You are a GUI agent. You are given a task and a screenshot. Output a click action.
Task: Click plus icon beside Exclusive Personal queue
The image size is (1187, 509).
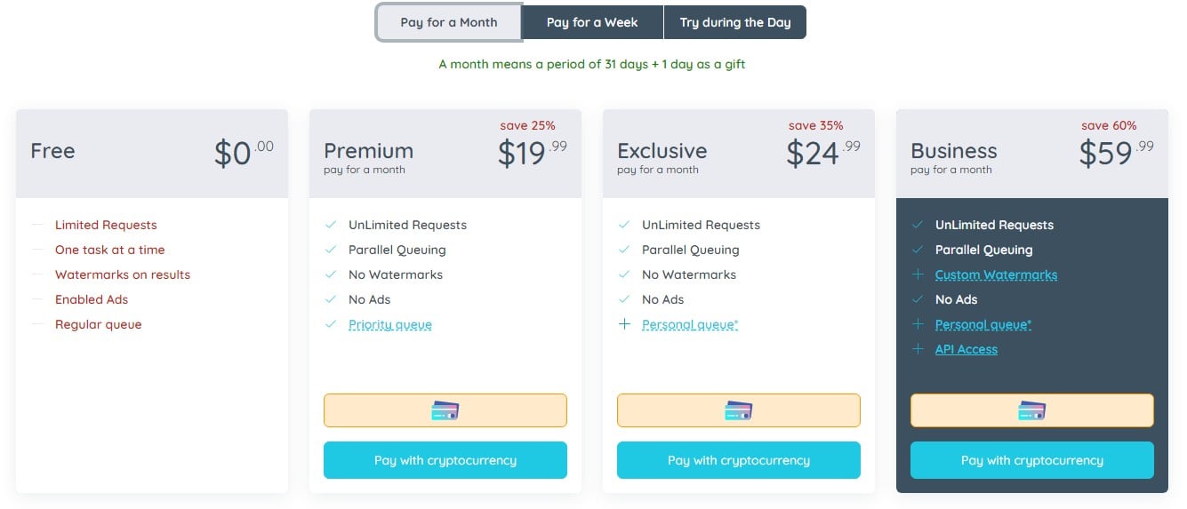click(x=624, y=324)
